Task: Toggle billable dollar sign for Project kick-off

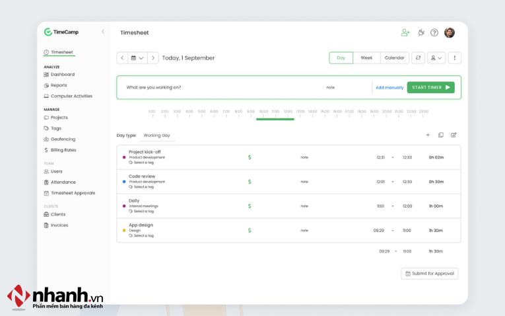Action: pyautogui.click(x=250, y=157)
